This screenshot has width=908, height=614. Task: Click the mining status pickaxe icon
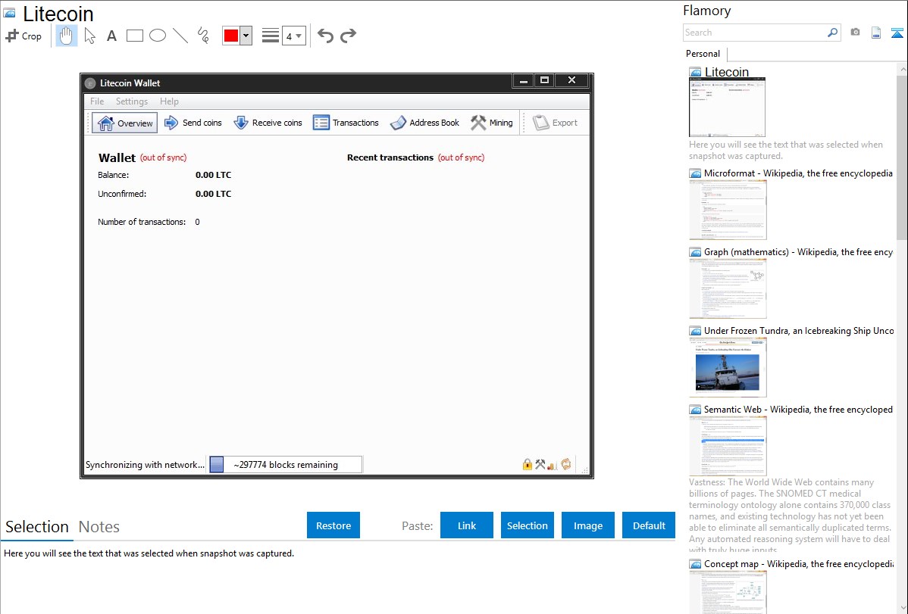point(540,464)
